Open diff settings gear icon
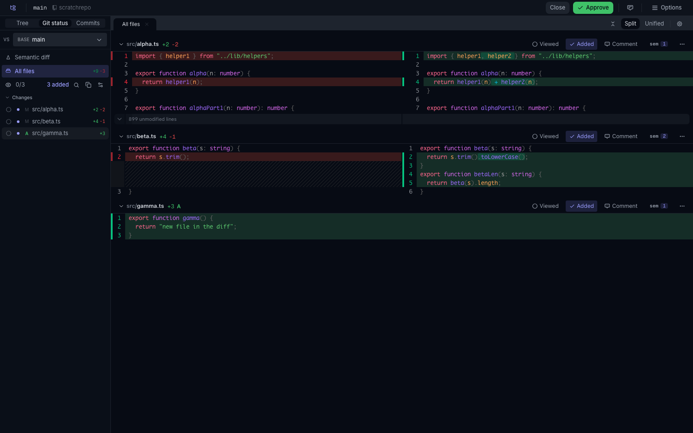 tap(680, 24)
